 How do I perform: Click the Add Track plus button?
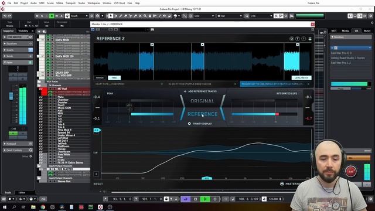coord(39,31)
